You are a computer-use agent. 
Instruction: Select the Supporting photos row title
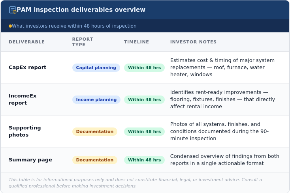(x=24, y=131)
